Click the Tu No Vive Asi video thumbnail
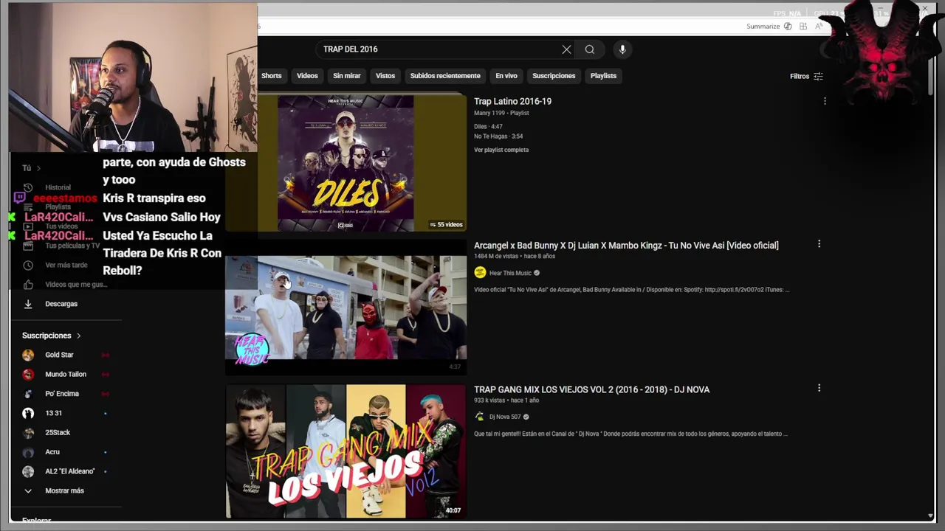 coord(346,308)
